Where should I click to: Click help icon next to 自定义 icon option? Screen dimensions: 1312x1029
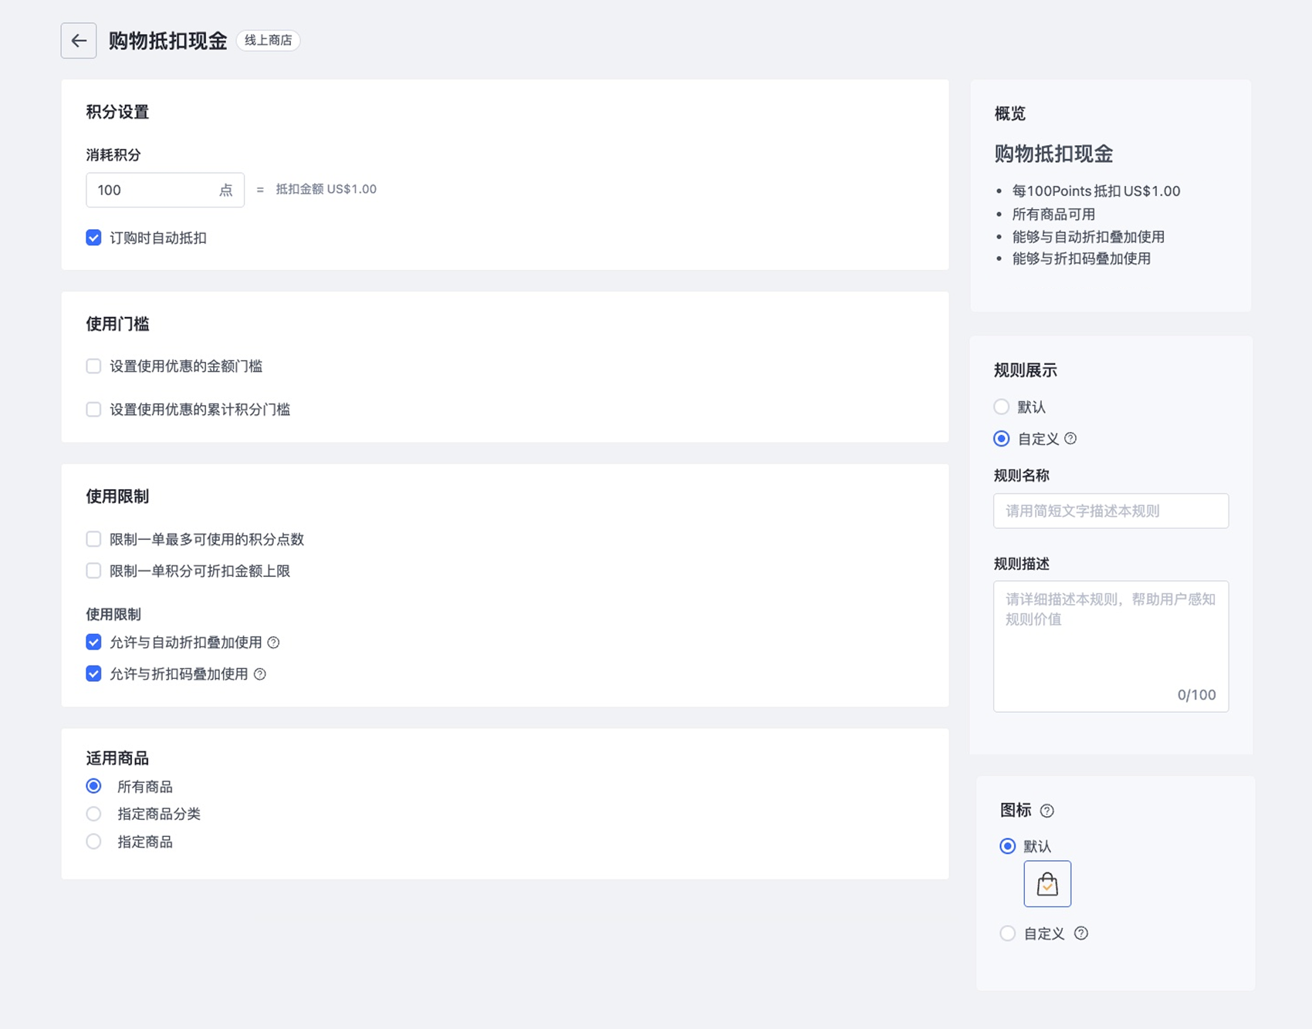(x=1081, y=933)
